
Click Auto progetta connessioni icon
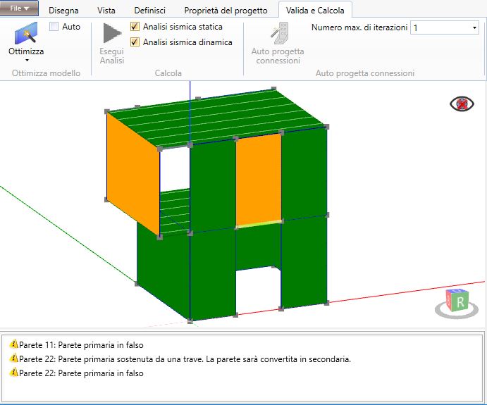(x=280, y=33)
